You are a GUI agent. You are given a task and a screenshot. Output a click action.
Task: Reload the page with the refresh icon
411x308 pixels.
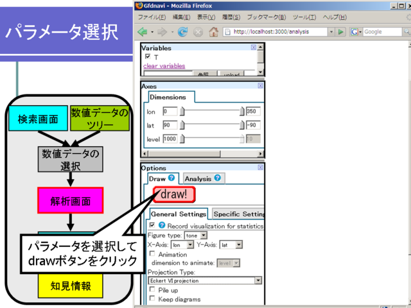coord(182,32)
